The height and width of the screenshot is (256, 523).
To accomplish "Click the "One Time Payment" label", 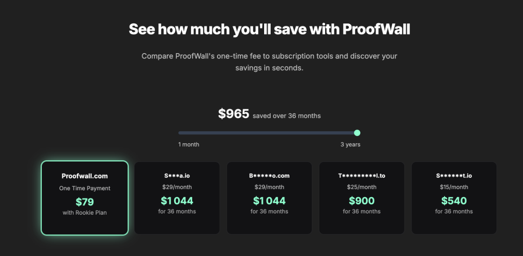I will pyautogui.click(x=85, y=188).
